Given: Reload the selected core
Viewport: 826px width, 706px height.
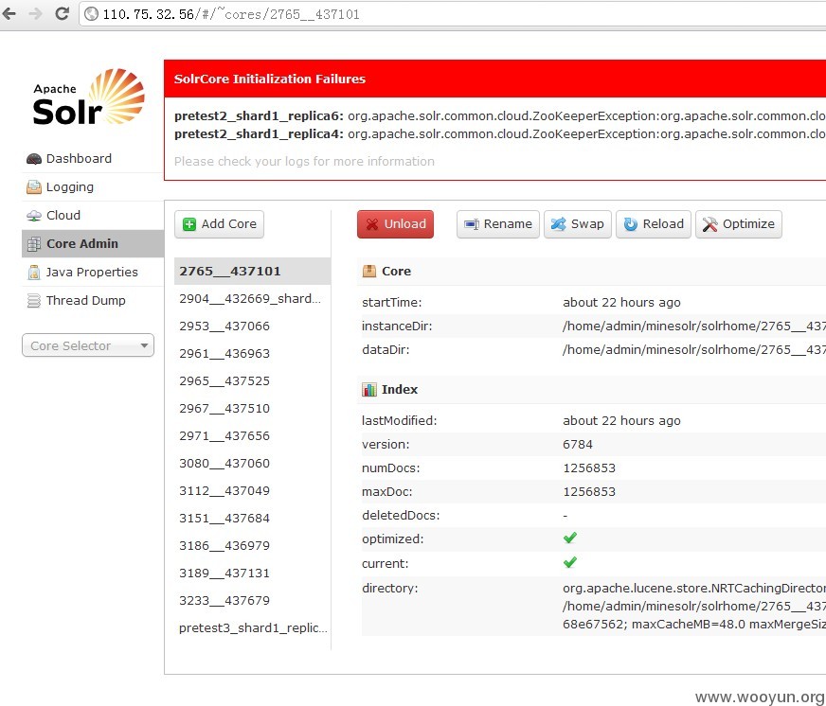Looking at the screenshot, I should pos(654,224).
